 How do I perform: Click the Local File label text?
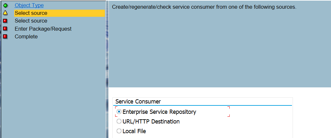tap(134, 131)
